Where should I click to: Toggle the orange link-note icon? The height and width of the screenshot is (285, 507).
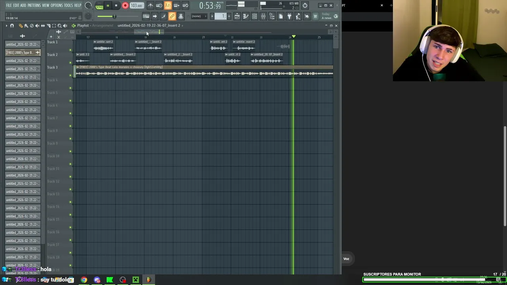point(172,16)
